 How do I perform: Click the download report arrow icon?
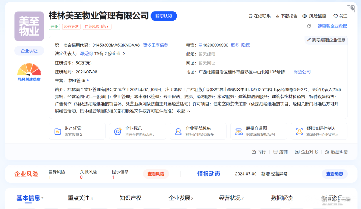tap(278, 16)
